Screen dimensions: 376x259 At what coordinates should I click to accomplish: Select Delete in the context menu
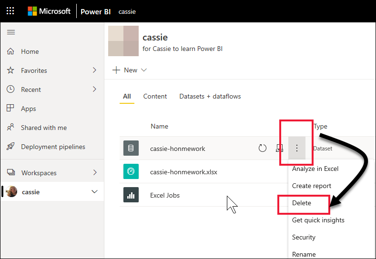tap(302, 203)
